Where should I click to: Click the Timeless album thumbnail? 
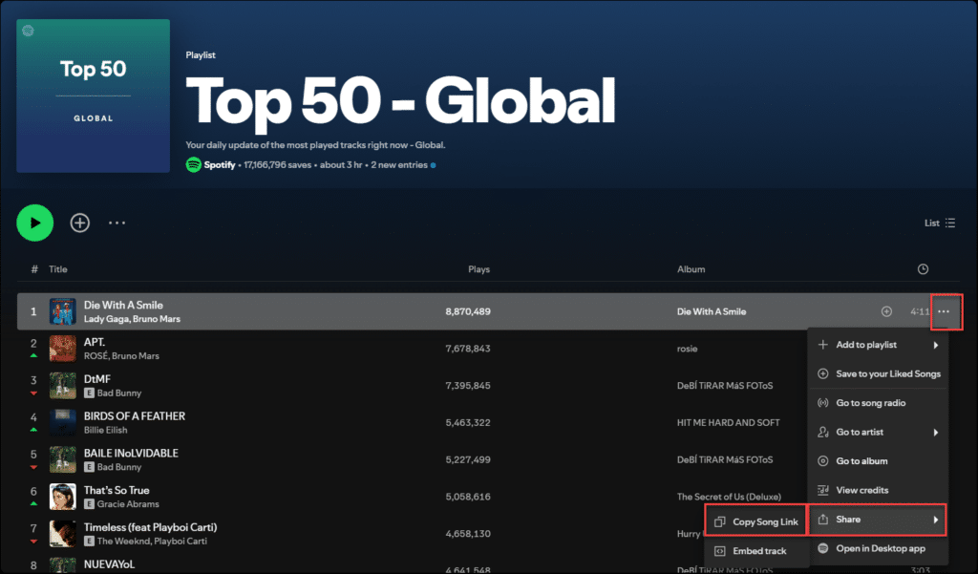(63, 534)
